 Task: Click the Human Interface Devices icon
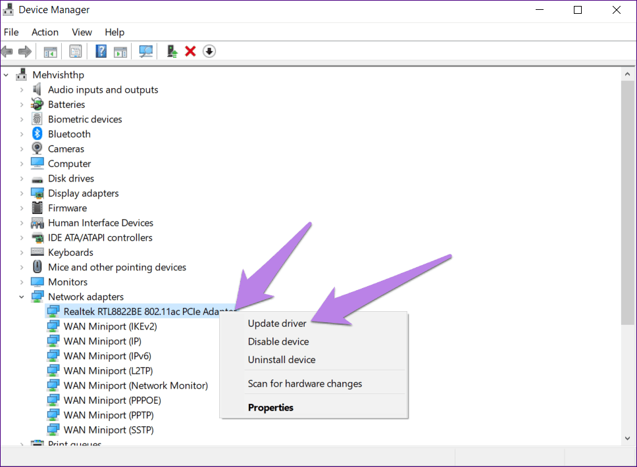[x=37, y=222]
